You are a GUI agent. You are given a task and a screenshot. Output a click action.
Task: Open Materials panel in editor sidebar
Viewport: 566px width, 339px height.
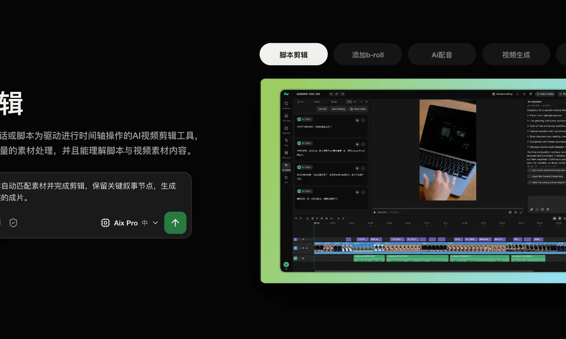(x=286, y=105)
